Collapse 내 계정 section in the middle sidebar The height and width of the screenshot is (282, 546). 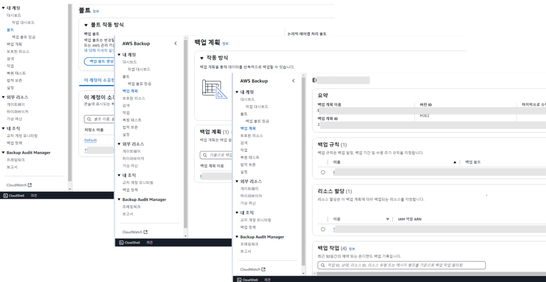[119, 55]
